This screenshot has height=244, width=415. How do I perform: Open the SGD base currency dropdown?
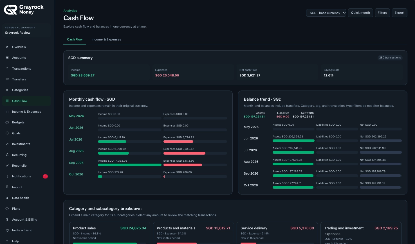326,13
